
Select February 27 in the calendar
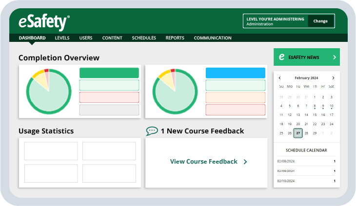click(298, 133)
